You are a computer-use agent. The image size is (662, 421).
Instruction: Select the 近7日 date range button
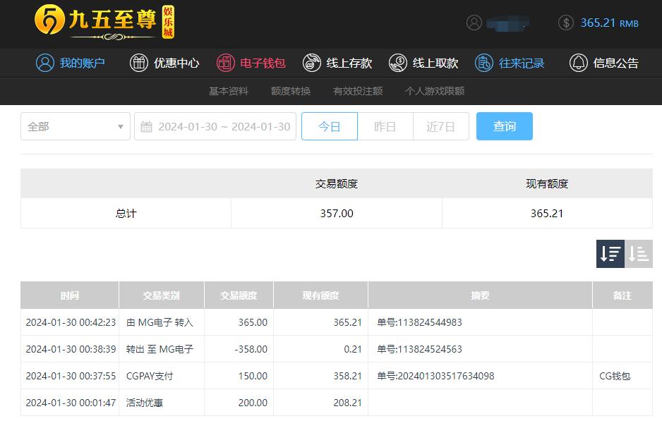tap(441, 126)
